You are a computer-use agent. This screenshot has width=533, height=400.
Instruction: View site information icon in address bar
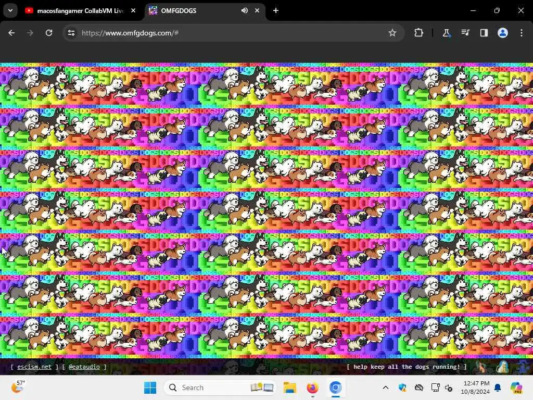pyautogui.click(x=71, y=33)
